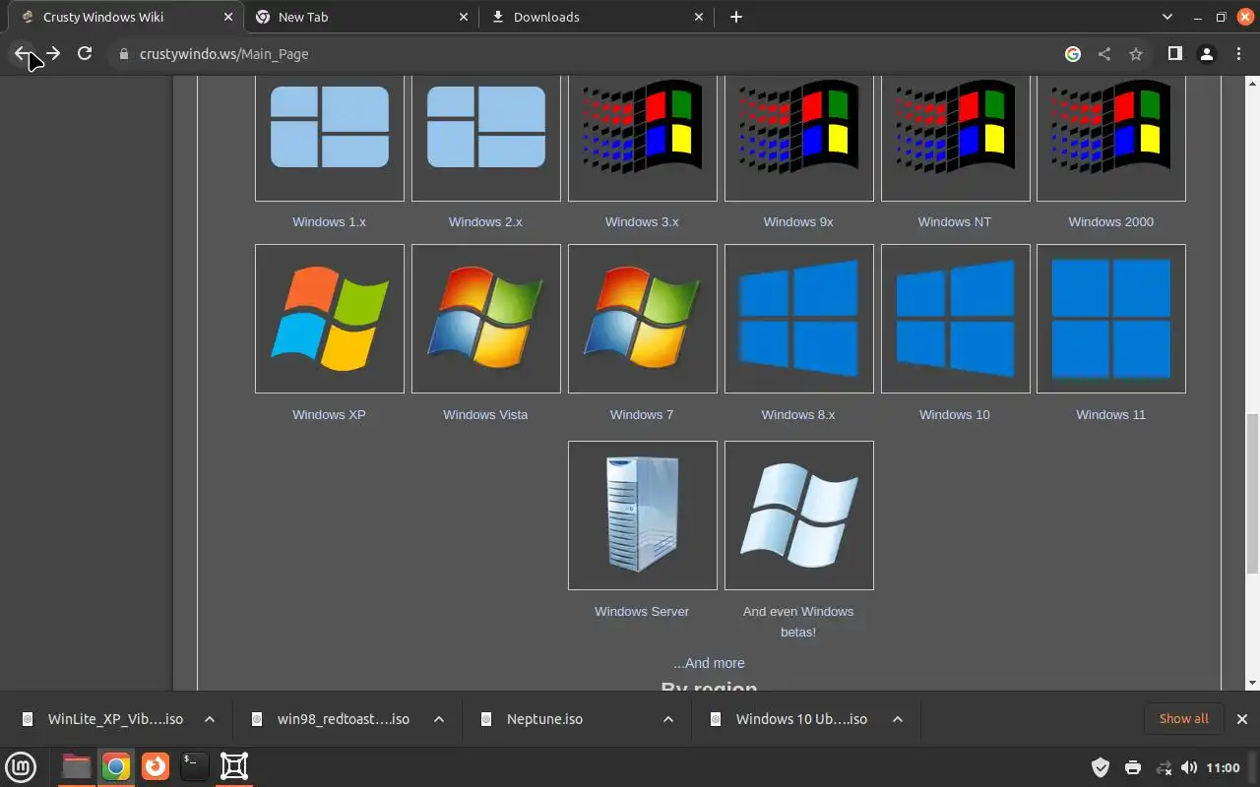Open the printer tray icon
The width and height of the screenshot is (1260, 787).
[1132, 767]
